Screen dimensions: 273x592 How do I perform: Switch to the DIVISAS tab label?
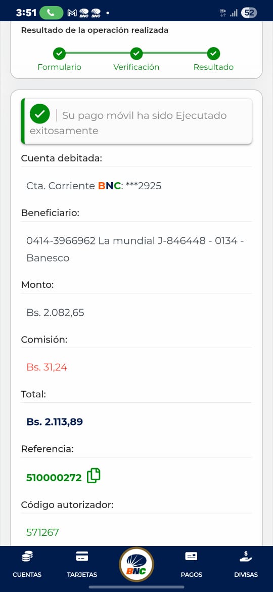pos(246,575)
